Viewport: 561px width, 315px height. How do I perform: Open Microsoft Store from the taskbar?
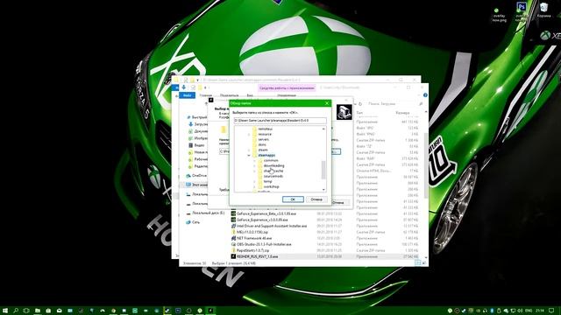coord(48,311)
